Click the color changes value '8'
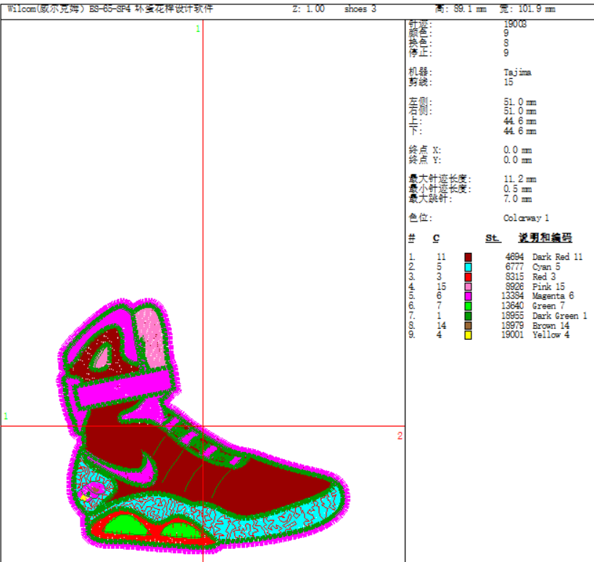Image resolution: width=594 pixels, height=562 pixels. point(506,43)
